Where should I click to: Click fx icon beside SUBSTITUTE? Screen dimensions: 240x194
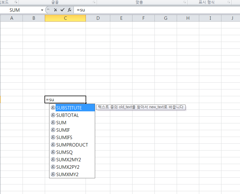click(x=53, y=108)
